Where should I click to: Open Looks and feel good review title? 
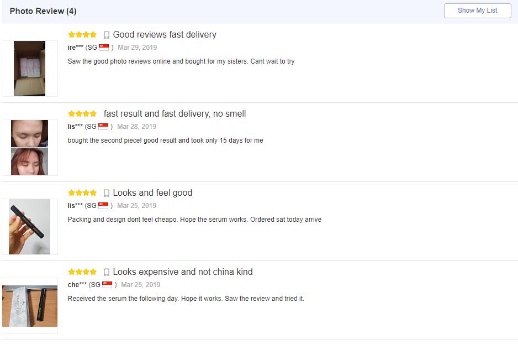click(x=152, y=192)
